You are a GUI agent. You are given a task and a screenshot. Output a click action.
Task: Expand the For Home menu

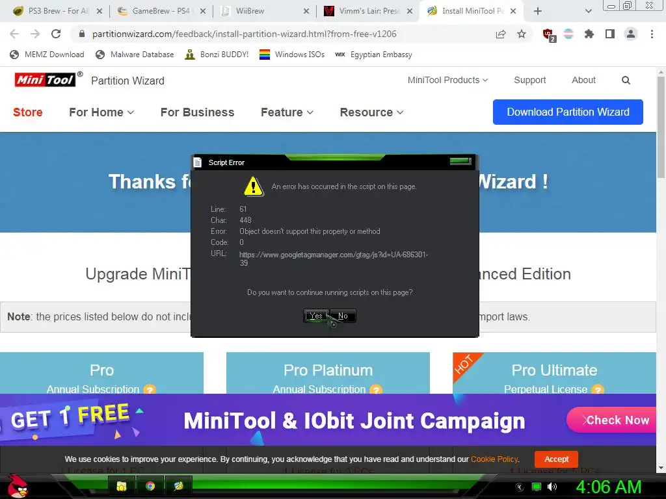coord(101,112)
